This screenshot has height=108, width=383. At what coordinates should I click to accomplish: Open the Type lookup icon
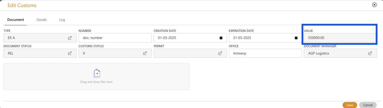pos(70,38)
